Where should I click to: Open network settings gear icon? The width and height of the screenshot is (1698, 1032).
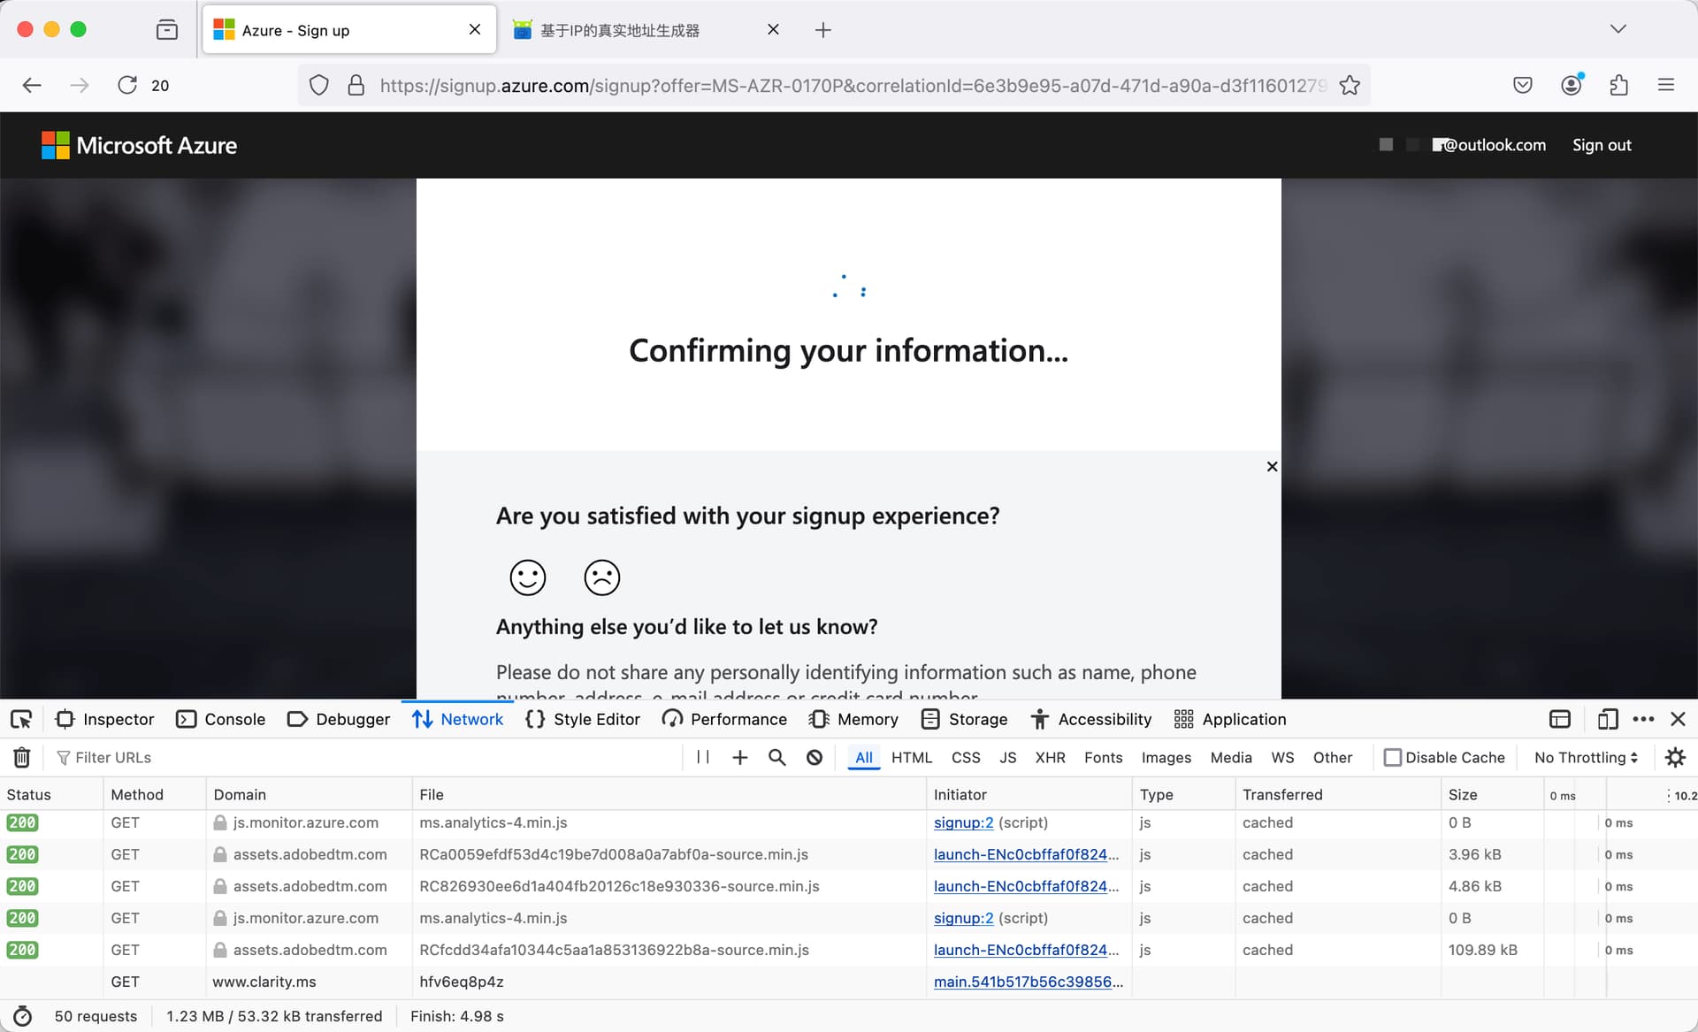coord(1675,757)
